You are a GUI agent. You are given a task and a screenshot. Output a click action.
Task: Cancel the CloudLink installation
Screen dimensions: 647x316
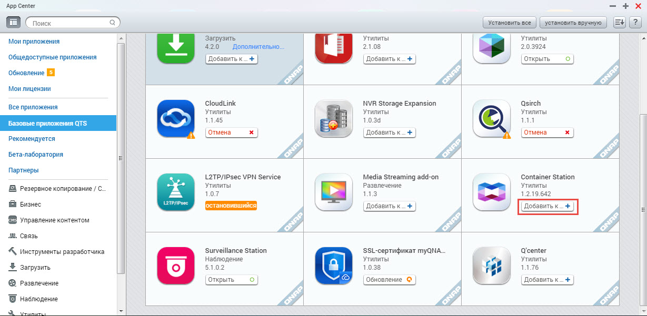[x=232, y=132]
